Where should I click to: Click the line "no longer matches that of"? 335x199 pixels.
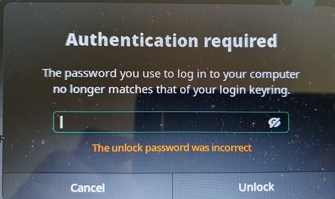(x=171, y=89)
